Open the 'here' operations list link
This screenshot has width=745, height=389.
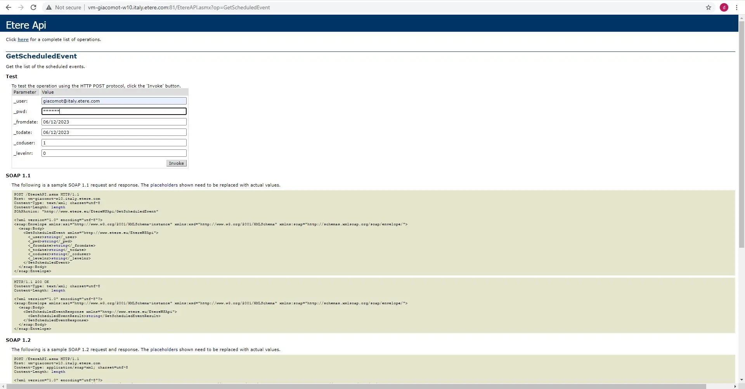tap(23, 39)
